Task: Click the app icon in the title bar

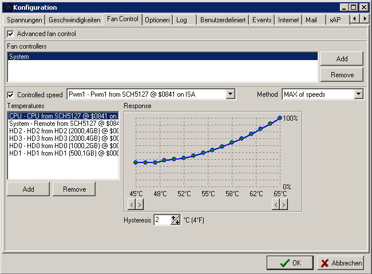Action: 6,7
